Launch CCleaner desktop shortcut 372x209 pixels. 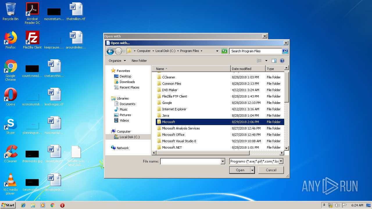coord(10,154)
